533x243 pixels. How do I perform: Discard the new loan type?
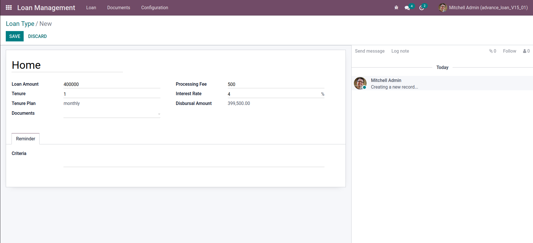click(37, 36)
